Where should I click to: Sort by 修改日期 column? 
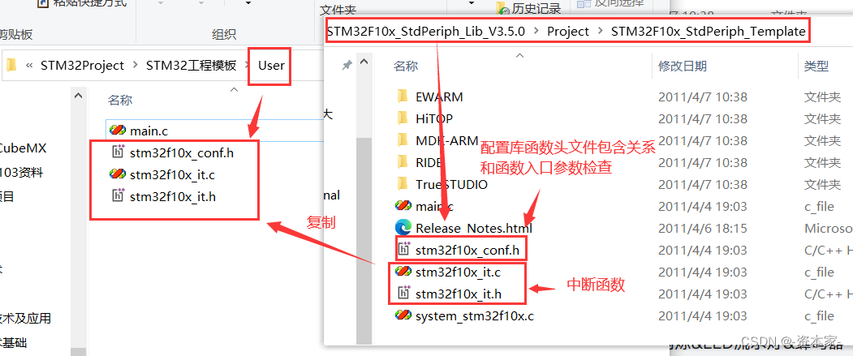(683, 66)
